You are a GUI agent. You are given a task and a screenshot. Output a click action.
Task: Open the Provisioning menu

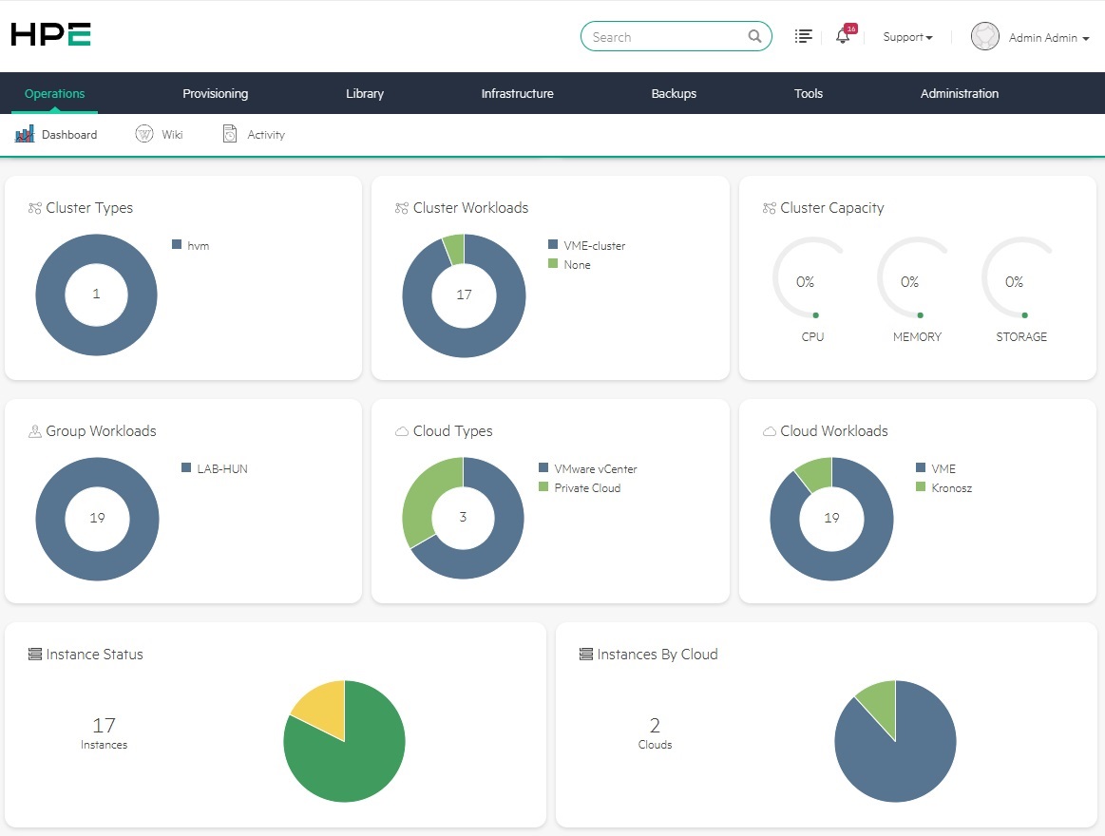[x=215, y=93]
